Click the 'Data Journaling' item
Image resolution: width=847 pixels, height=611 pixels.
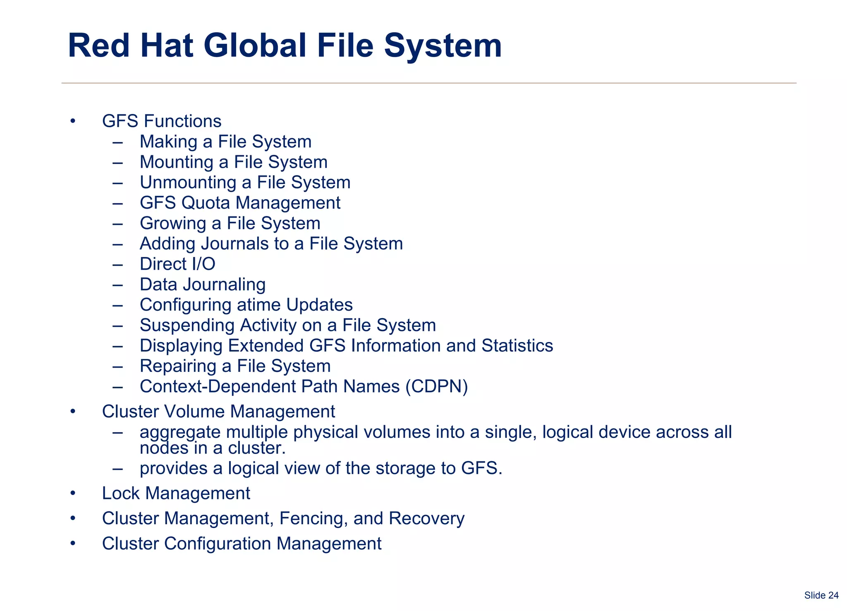coord(203,285)
